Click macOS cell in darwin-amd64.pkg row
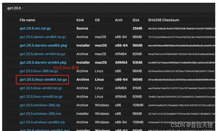218x131 pixels. 101,46
